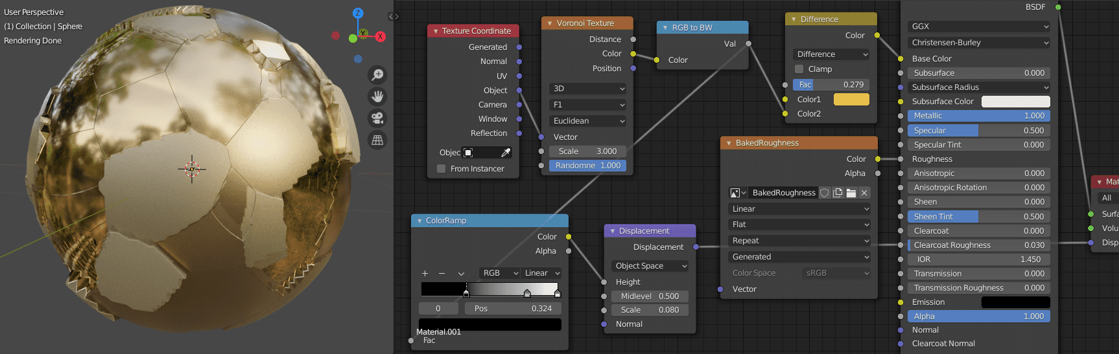Open Linear interpolation dropdown in ColorRamp
Screen dimensions: 1119x354
(x=541, y=273)
